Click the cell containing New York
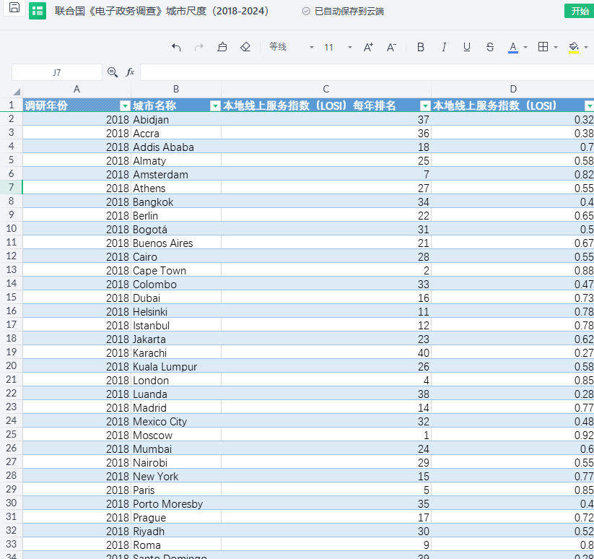Image resolution: width=594 pixels, height=559 pixels. click(x=176, y=477)
